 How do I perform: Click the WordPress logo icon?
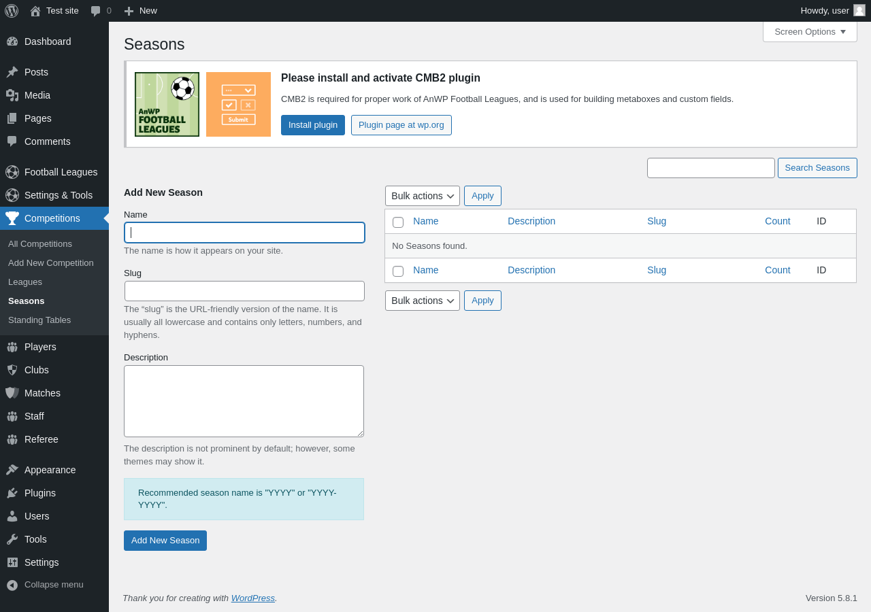[12, 11]
